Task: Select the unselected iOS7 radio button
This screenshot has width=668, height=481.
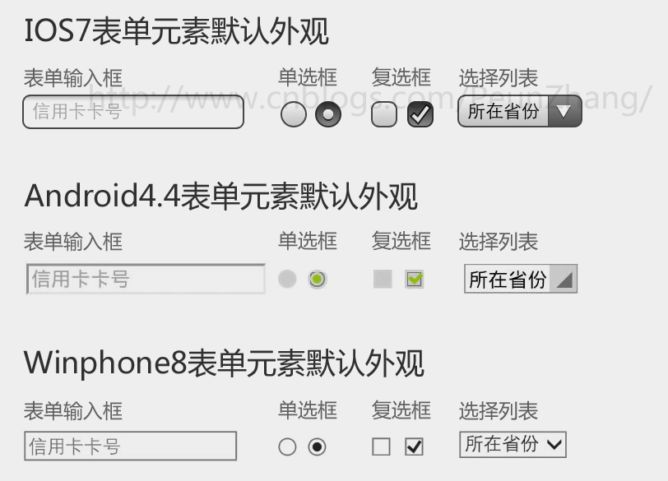Action: 294,114
